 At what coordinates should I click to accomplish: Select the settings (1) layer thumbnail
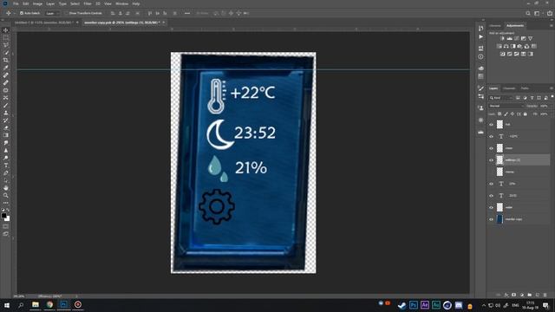click(499, 159)
